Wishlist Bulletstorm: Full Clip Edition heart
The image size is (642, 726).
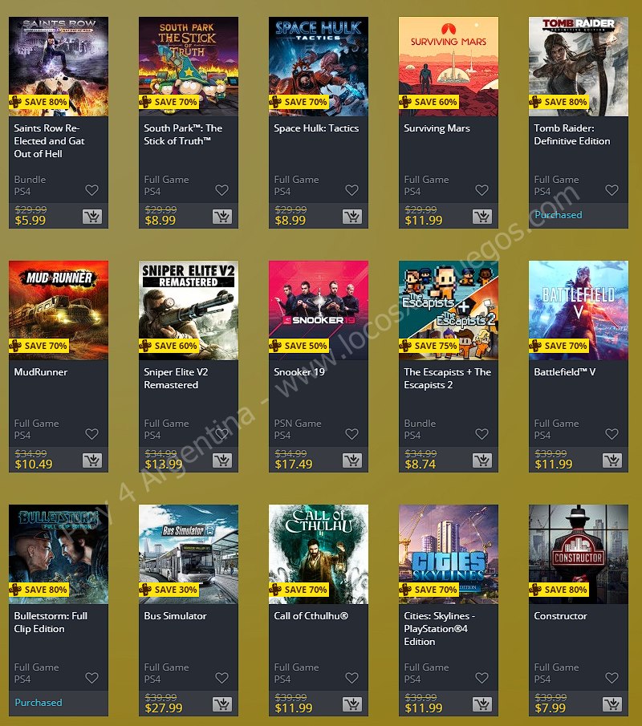click(x=91, y=678)
